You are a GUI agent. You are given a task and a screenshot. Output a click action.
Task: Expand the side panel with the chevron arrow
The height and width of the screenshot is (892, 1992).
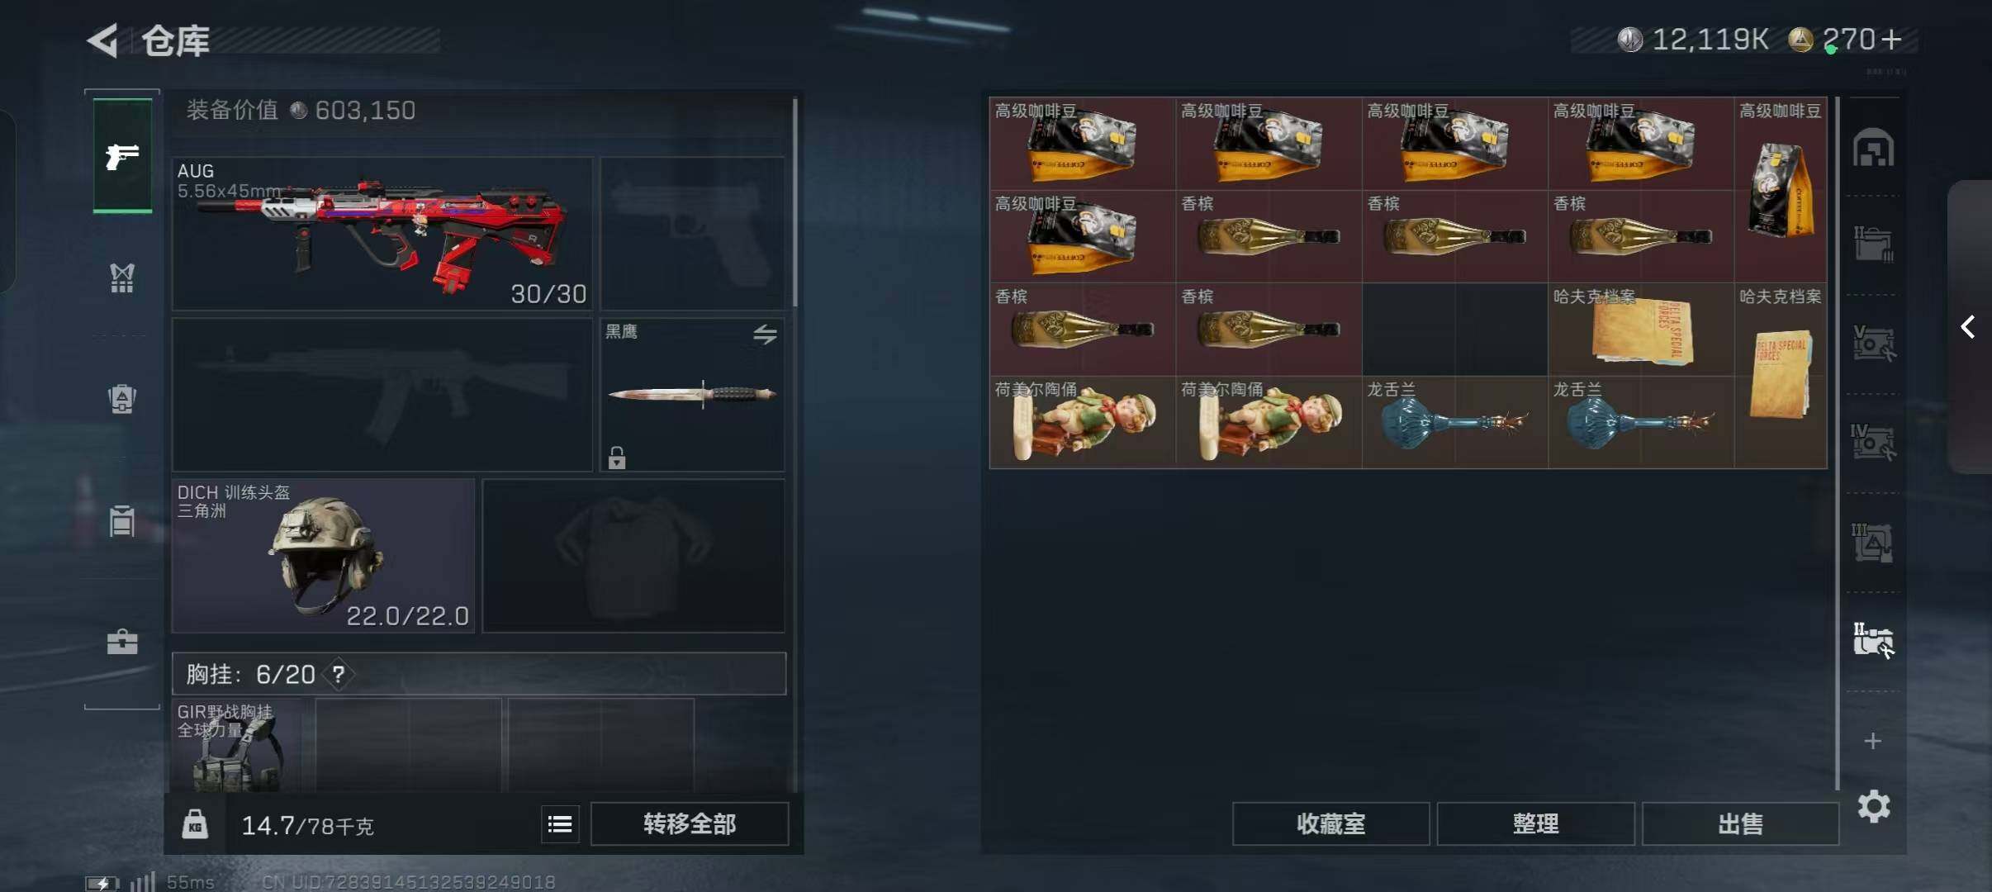pyautogui.click(x=1969, y=327)
